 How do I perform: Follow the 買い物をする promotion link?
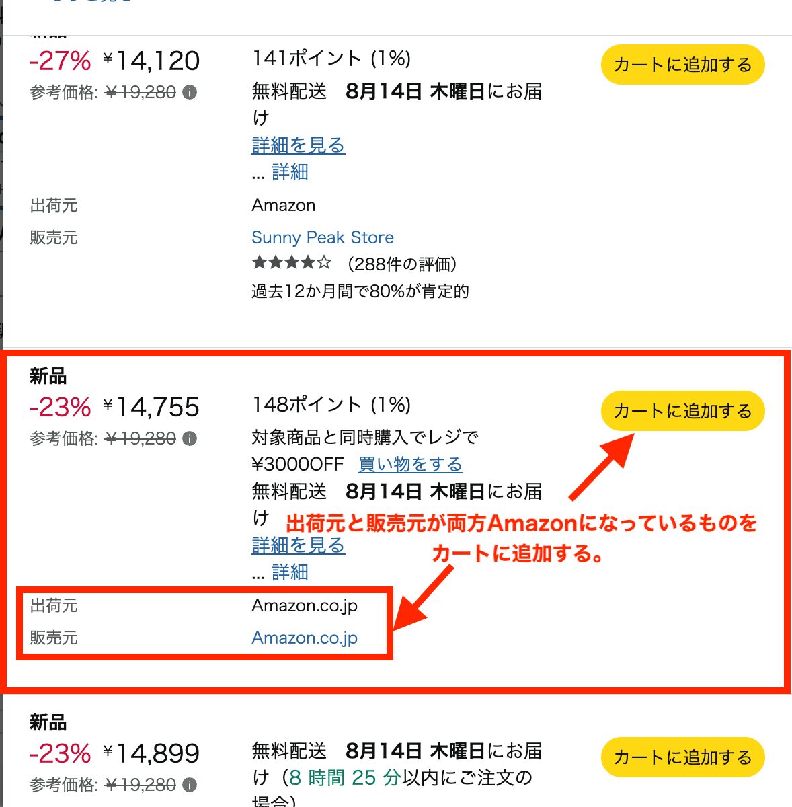[x=410, y=464]
